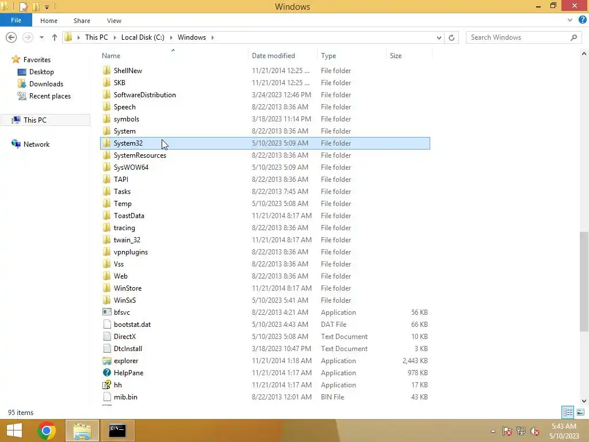Select the DirectX text document icon
This screenshot has width=589, height=442.
click(106, 336)
